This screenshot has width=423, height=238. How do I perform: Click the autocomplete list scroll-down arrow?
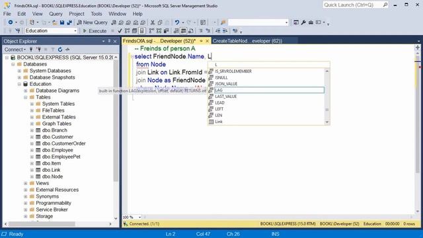327,122
